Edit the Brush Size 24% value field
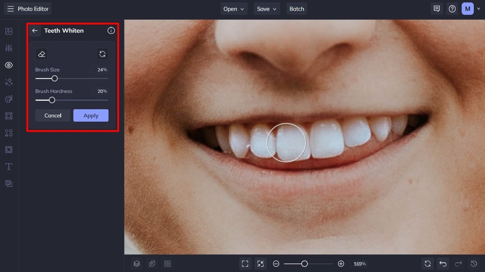 pyautogui.click(x=100, y=70)
